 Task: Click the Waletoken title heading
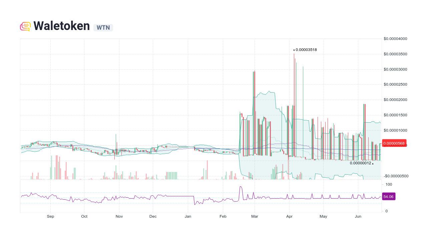click(62, 26)
